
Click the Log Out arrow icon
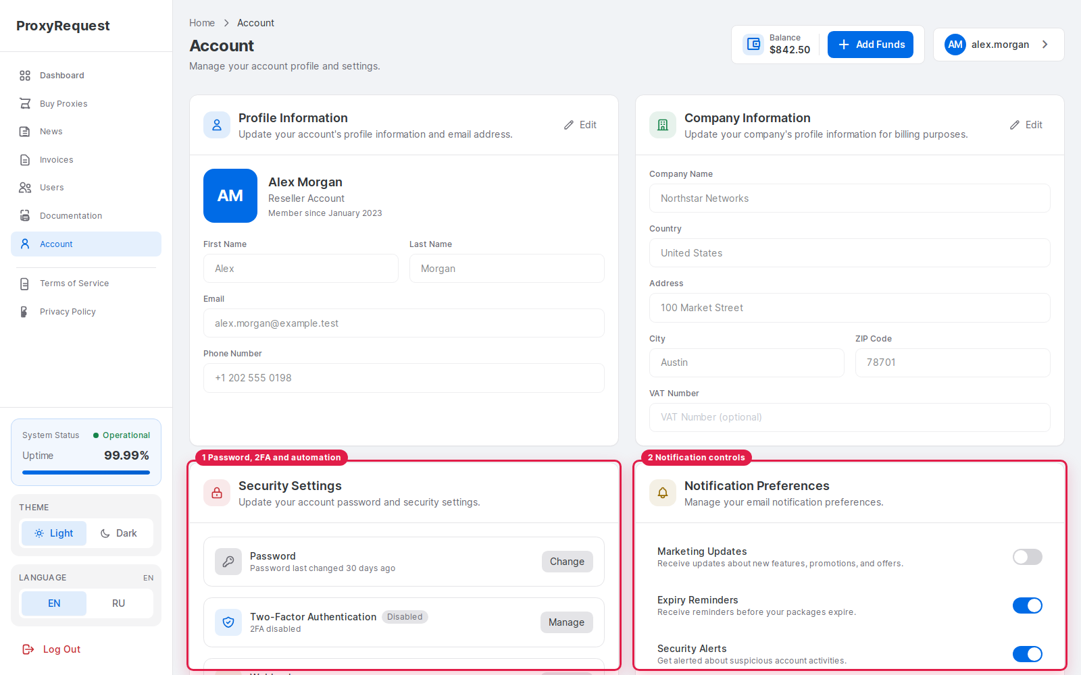tap(28, 649)
